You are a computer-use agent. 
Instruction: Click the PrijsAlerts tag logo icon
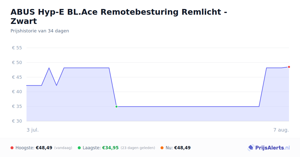251,148
